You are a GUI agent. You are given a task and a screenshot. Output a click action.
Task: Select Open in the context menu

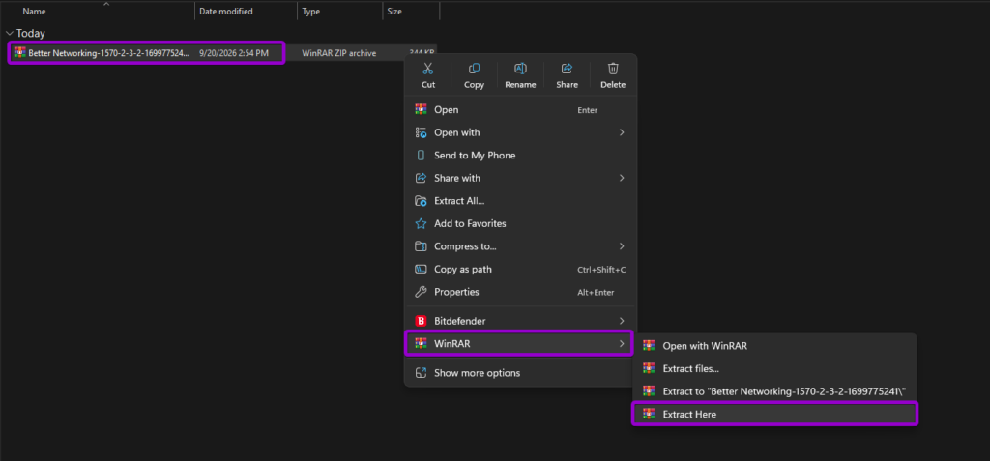coord(520,110)
